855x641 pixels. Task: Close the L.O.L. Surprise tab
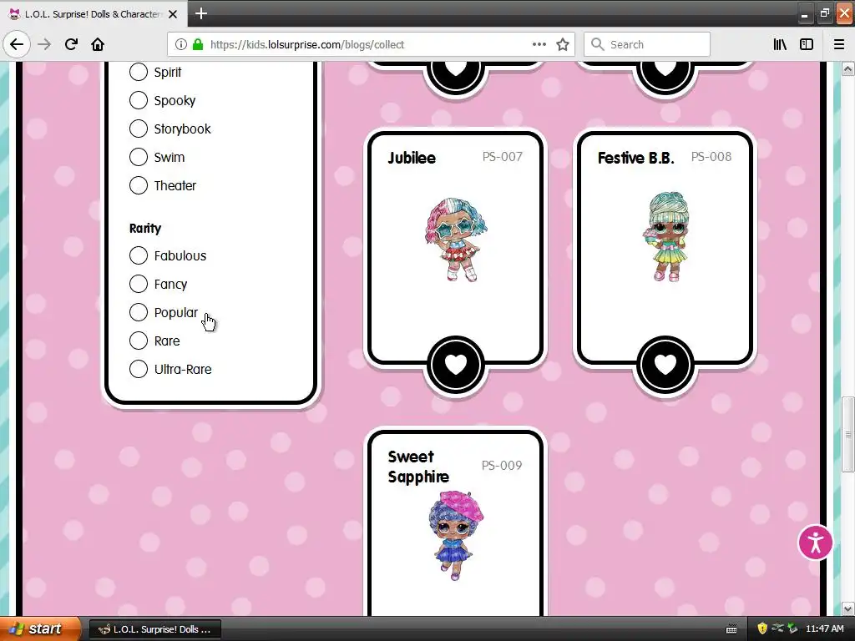[173, 14]
